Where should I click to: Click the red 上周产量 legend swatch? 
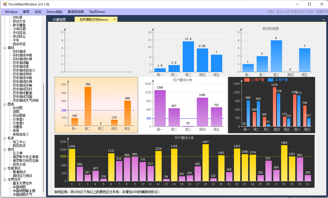pyautogui.click(x=247, y=80)
